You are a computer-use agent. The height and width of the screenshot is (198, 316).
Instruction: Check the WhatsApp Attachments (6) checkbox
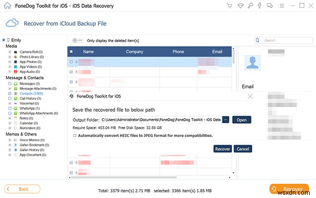(x=9, y=113)
